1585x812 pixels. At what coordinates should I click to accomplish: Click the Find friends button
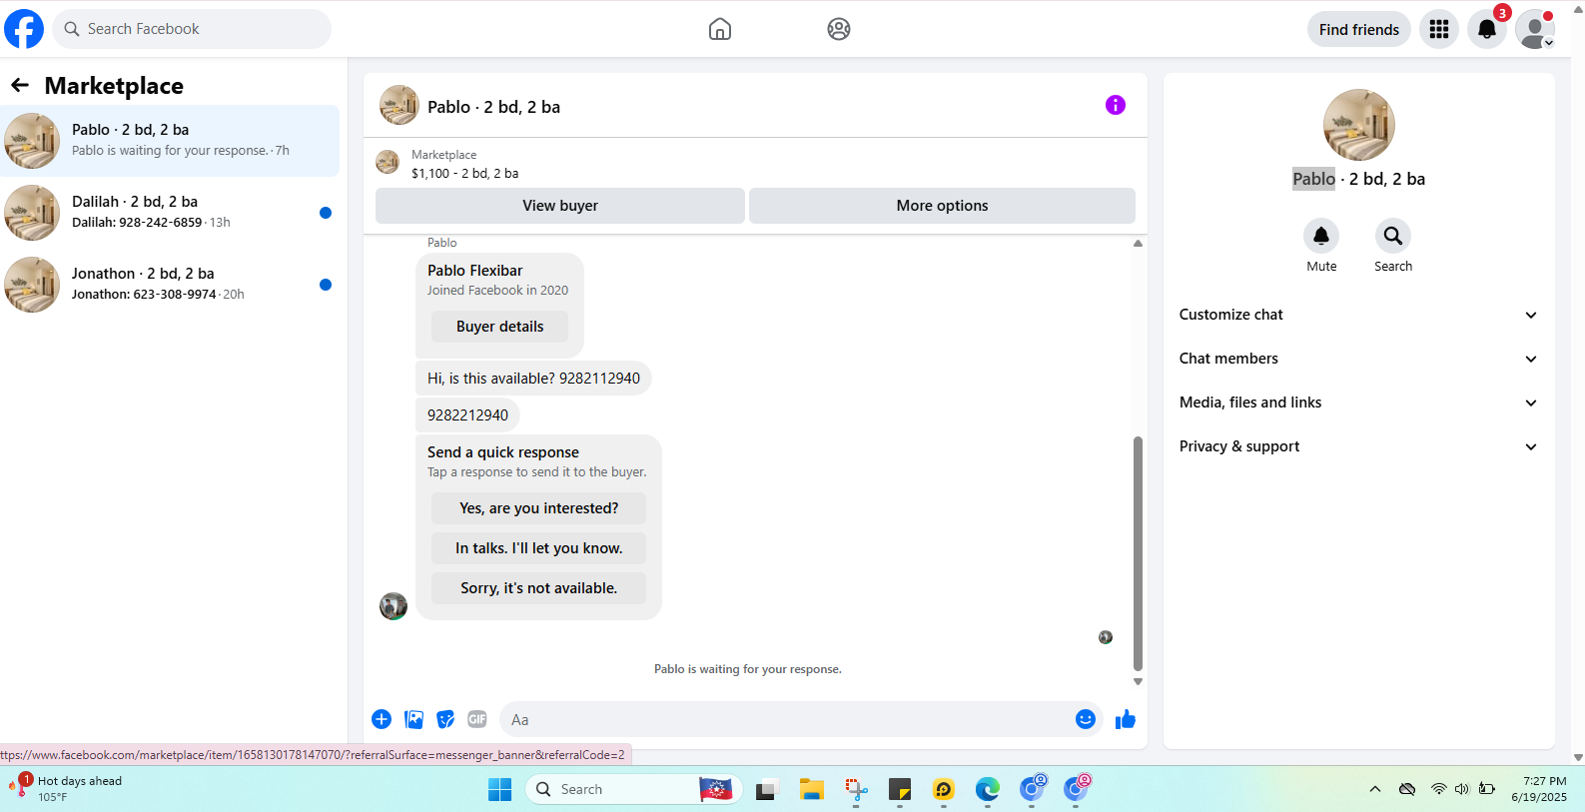click(1358, 29)
